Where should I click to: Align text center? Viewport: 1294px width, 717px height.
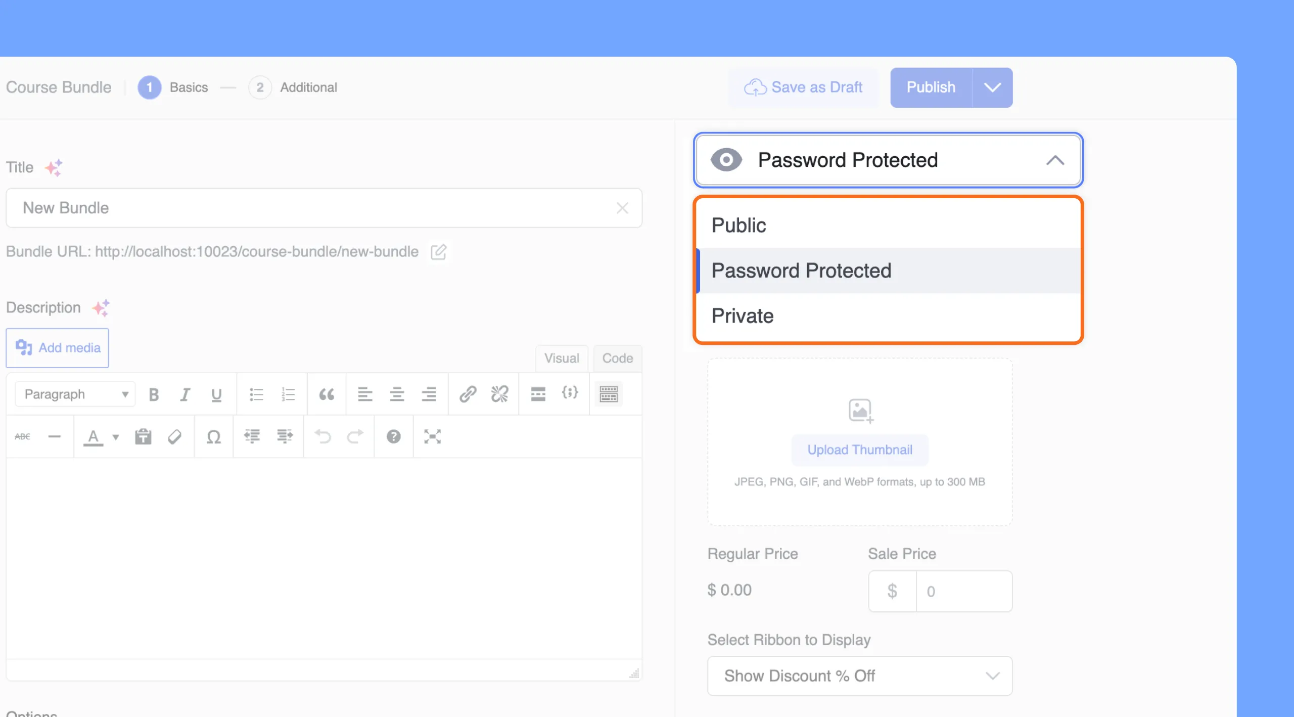397,394
